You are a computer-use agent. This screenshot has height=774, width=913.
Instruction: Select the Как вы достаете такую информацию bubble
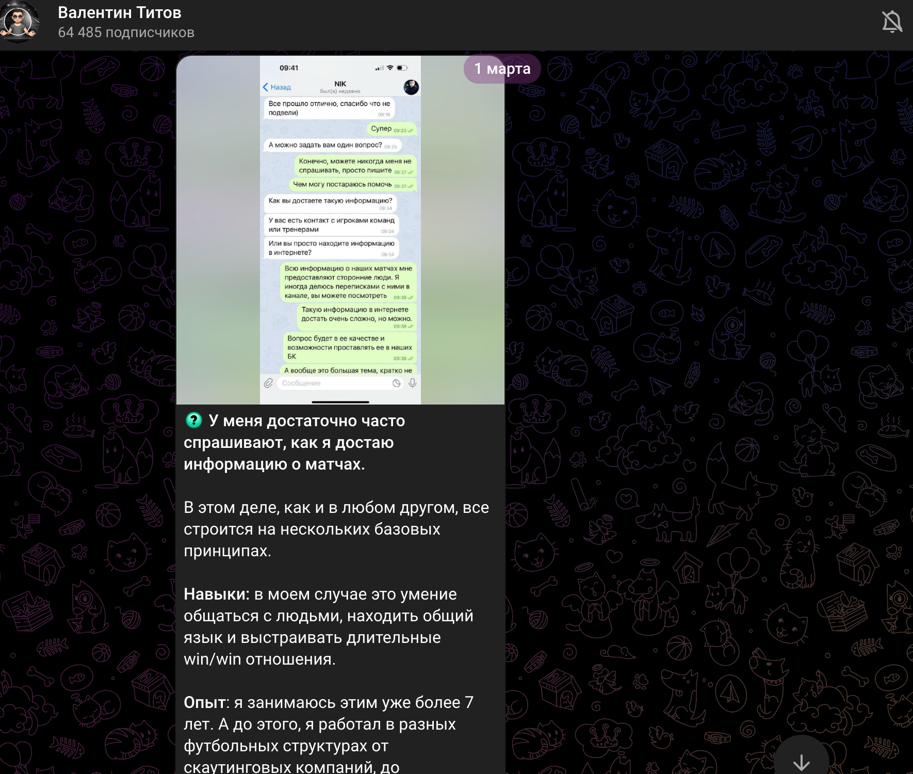331,202
